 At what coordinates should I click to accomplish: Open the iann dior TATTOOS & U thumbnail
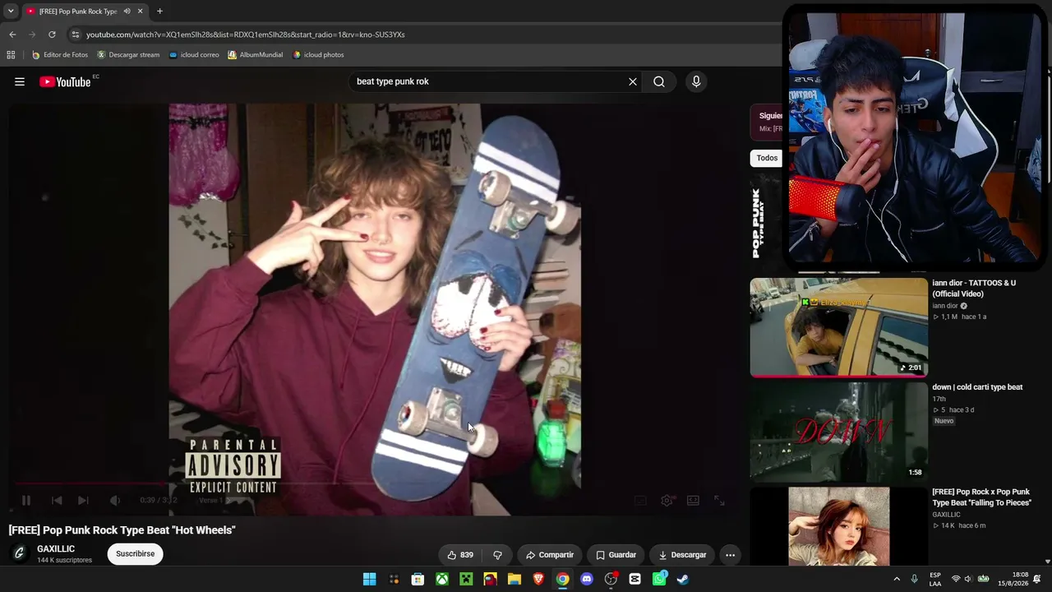click(x=838, y=327)
